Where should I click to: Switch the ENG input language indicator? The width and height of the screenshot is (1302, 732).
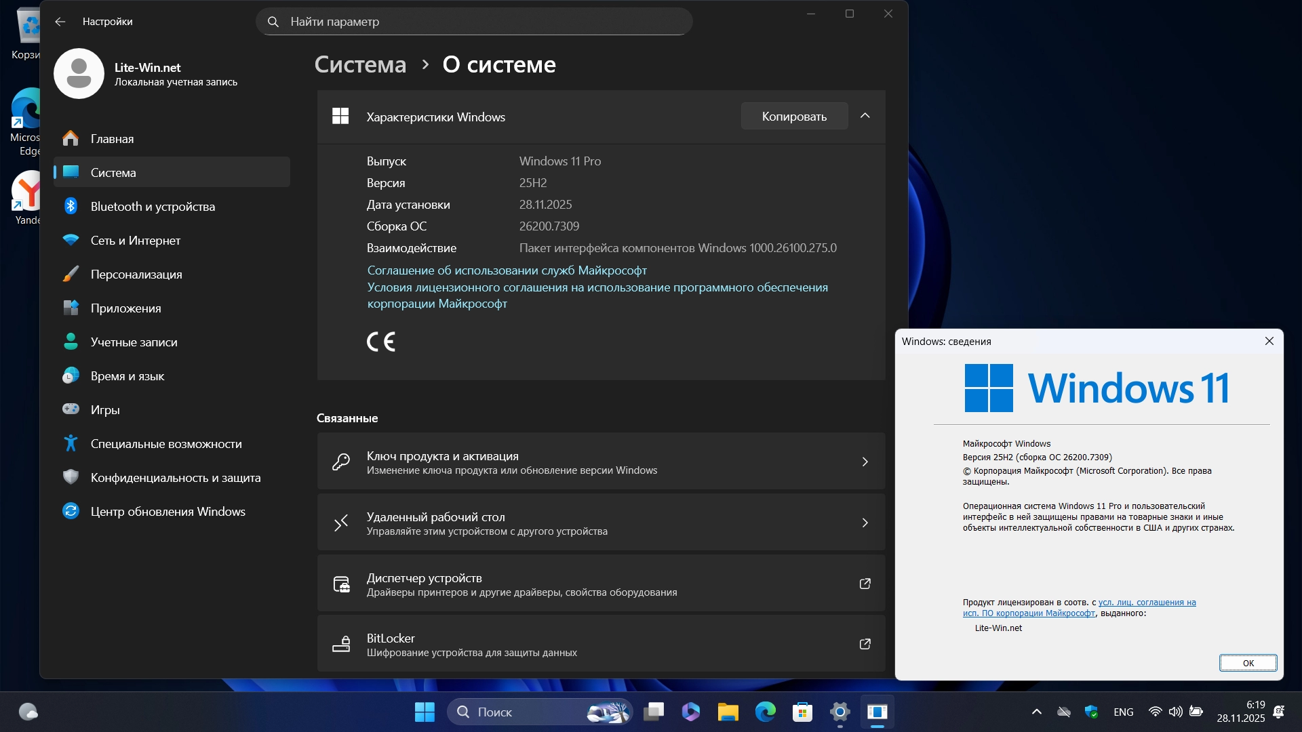coord(1123,712)
